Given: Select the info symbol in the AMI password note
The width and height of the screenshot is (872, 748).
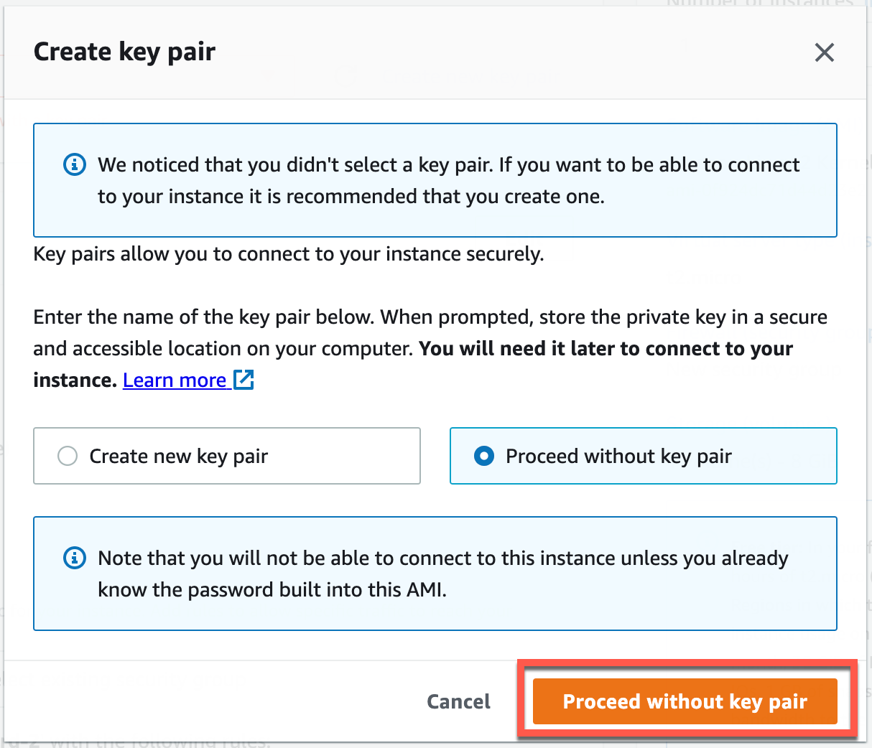Looking at the screenshot, I should 75,558.
